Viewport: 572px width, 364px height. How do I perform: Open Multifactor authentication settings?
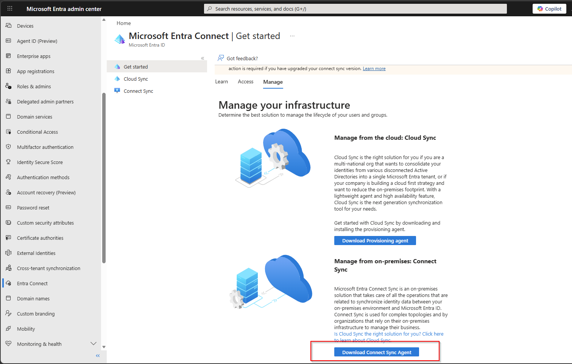pyautogui.click(x=45, y=147)
